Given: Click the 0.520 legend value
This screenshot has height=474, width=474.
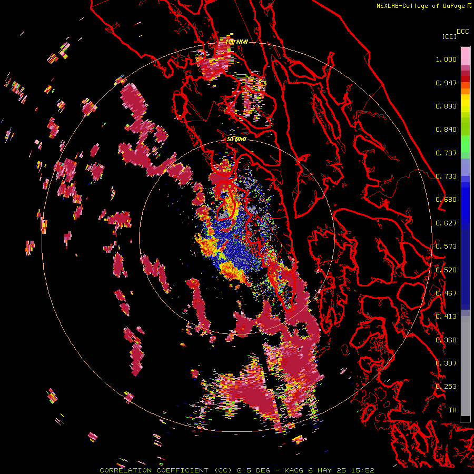Looking at the screenshot, I should point(446,270).
